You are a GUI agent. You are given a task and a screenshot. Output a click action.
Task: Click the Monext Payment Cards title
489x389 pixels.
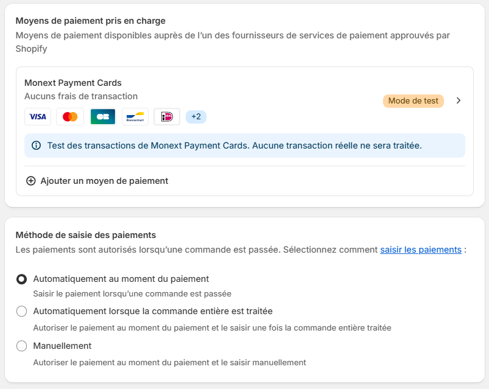[x=73, y=83]
